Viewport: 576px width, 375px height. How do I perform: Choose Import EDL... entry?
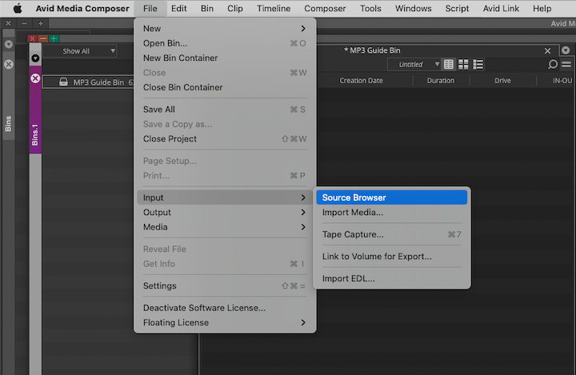point(391,278)
